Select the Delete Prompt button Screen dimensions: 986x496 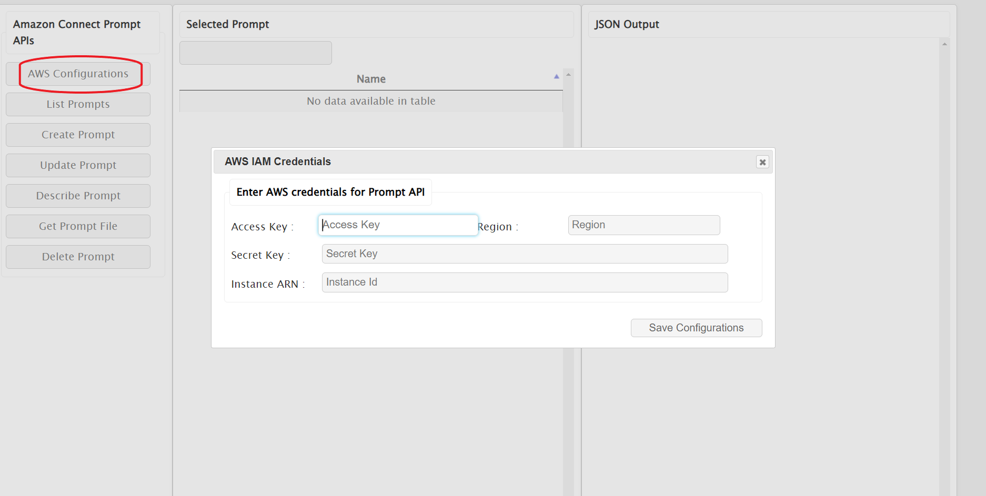coord(78,257)
